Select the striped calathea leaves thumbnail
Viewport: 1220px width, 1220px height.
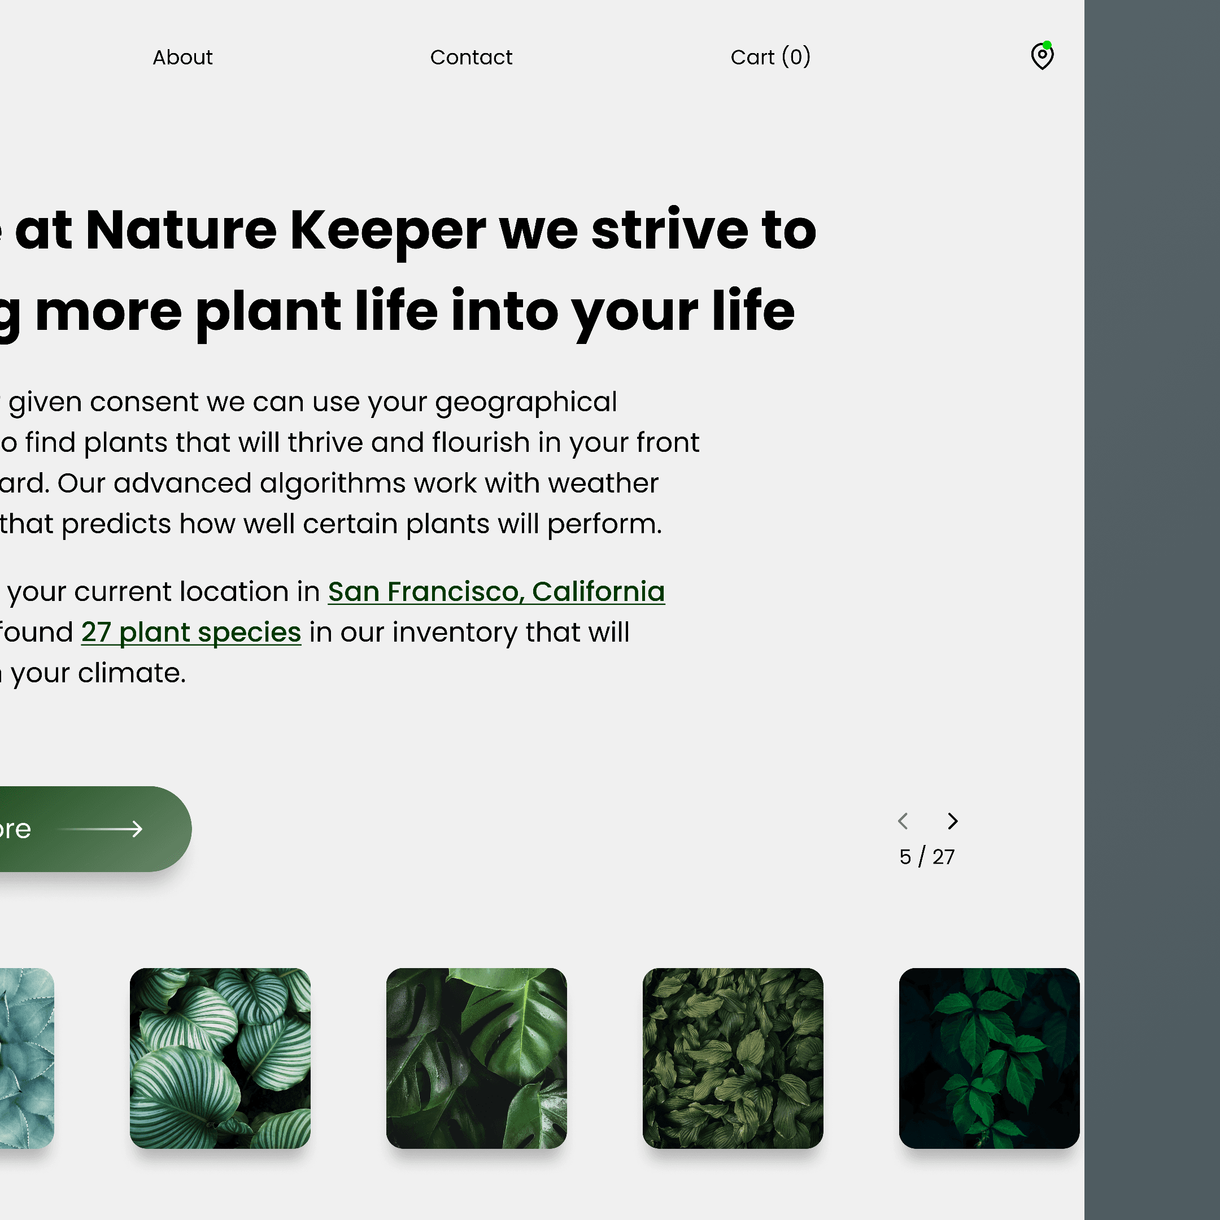220,1058
